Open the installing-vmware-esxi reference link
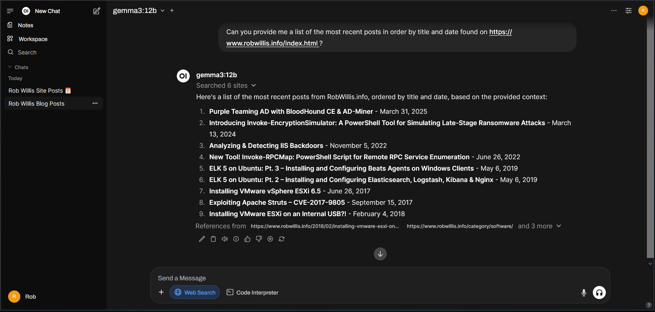The width and height of the screenshot is (655, 312). [325, 226]
